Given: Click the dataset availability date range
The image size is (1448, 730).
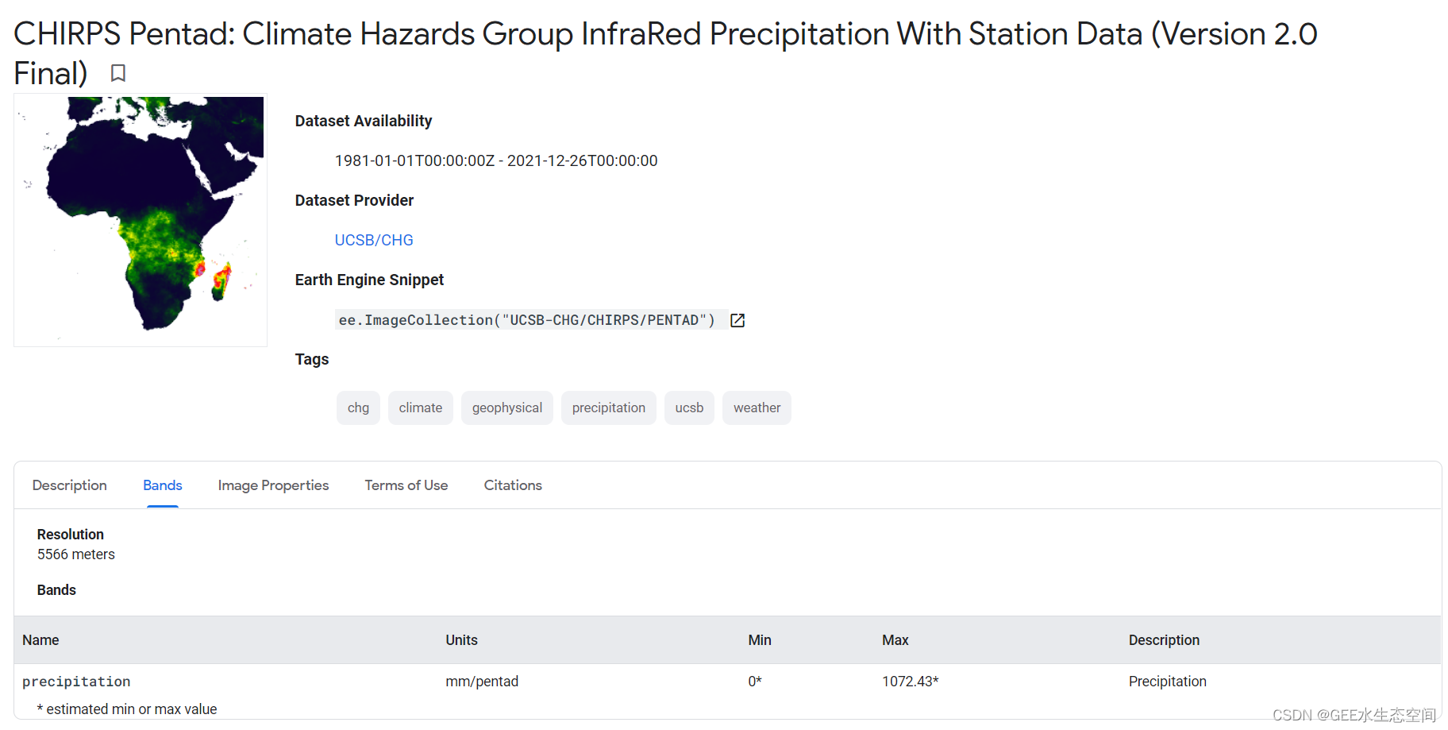Looking at the screenshot, I should 496,160.
